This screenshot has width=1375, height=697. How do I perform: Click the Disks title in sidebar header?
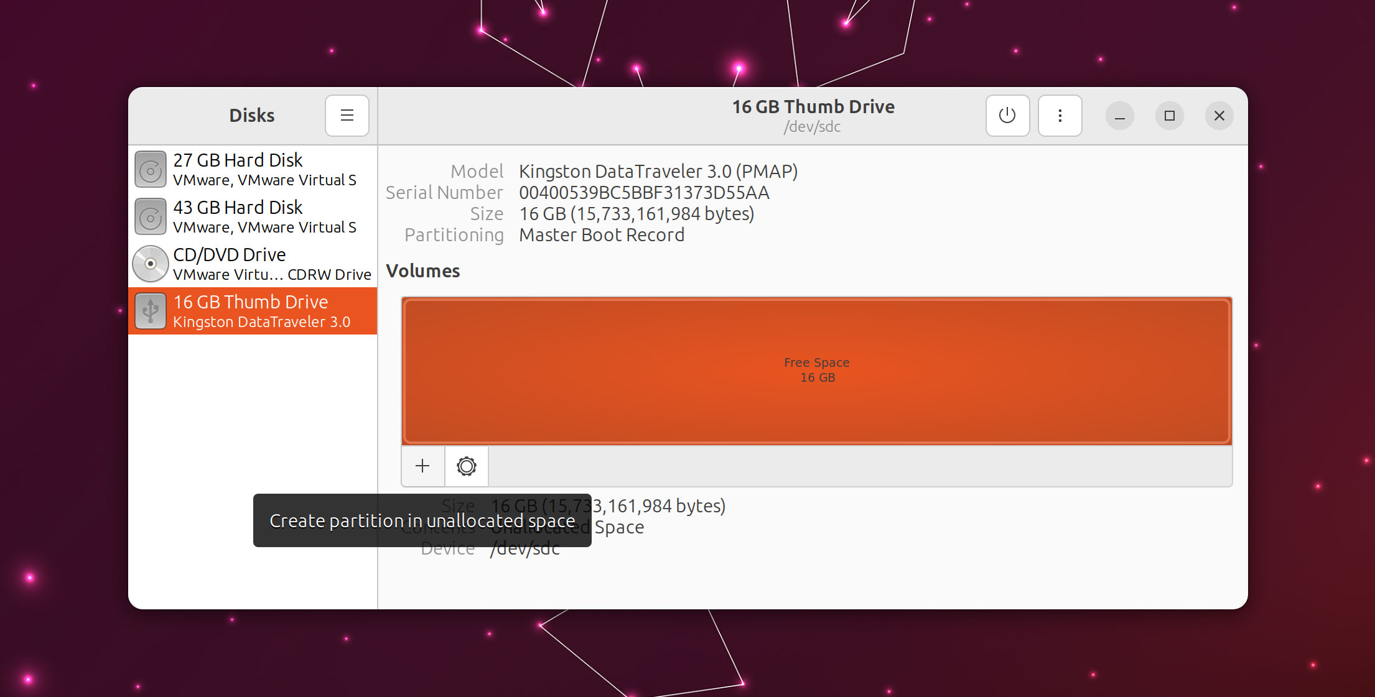pyautogui.click(x=252, y=116)
